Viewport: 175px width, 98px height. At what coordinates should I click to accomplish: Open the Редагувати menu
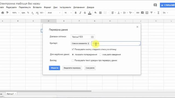[11, 7]
